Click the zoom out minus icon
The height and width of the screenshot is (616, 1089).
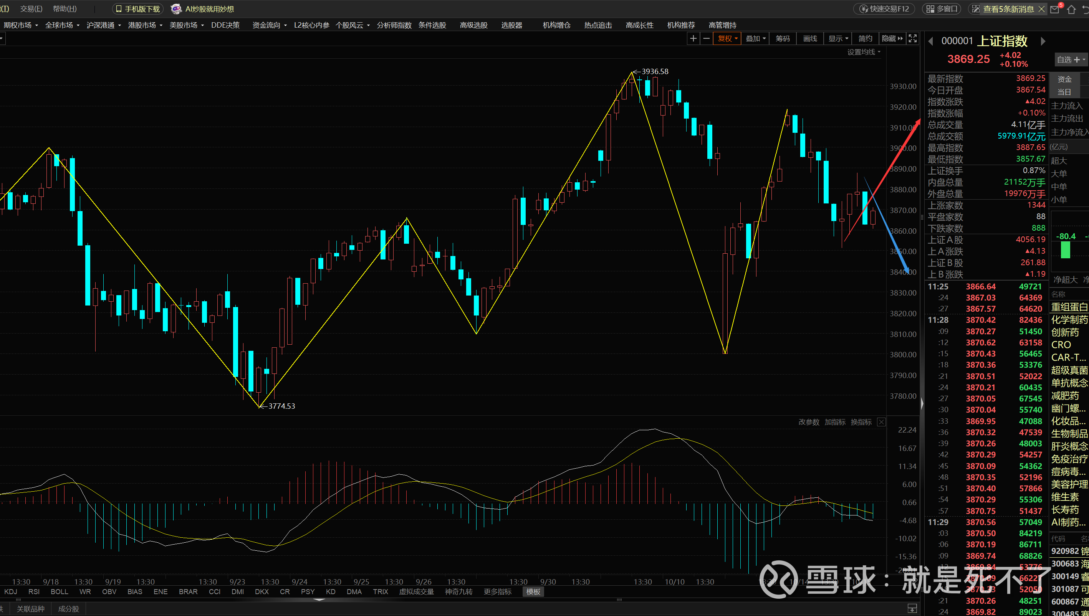click(706, 38)
